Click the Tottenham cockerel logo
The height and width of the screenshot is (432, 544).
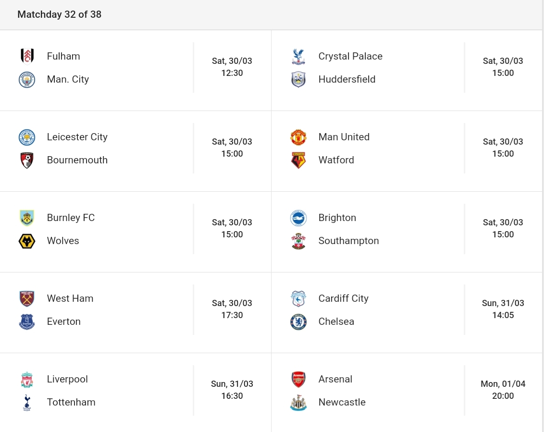[x=27, y=403]
